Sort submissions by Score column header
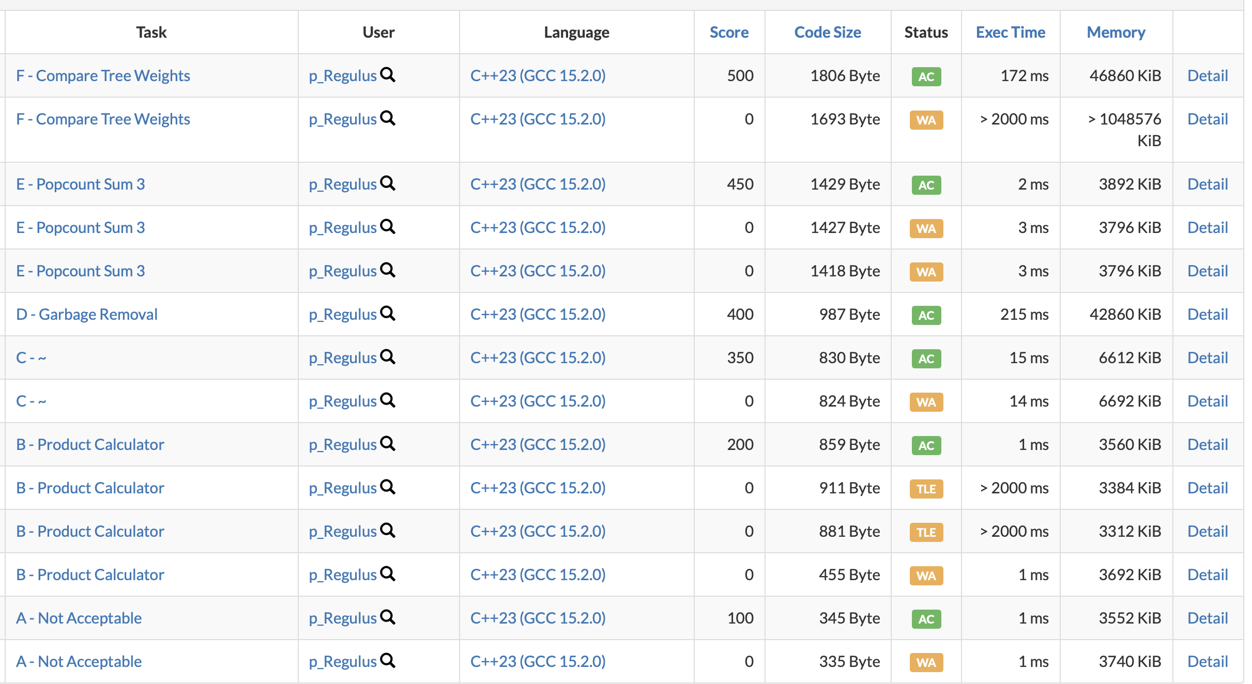1252x684 pixels. [728, 33]
